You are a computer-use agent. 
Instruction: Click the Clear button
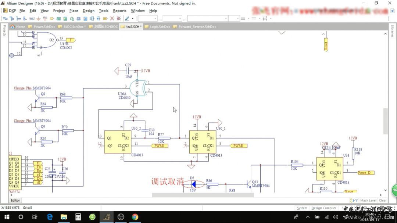point(383,200)
